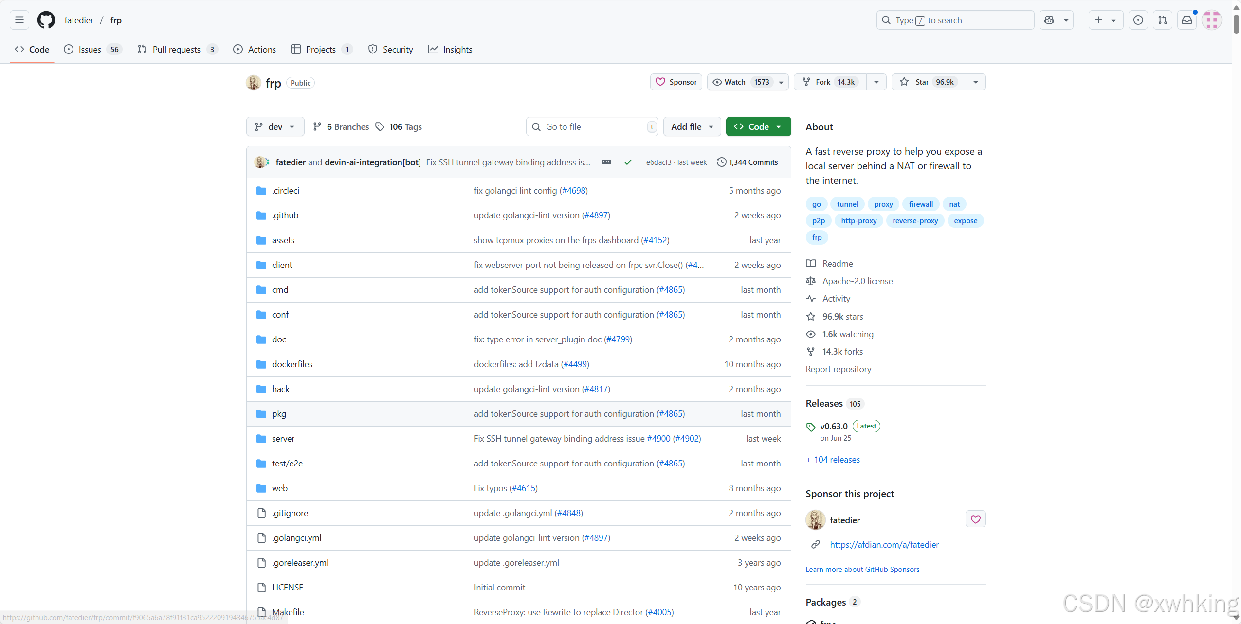This screenshot has width=1241, height=624.
Task: Click the .circleci folder icon
Action: coord(261,190)
